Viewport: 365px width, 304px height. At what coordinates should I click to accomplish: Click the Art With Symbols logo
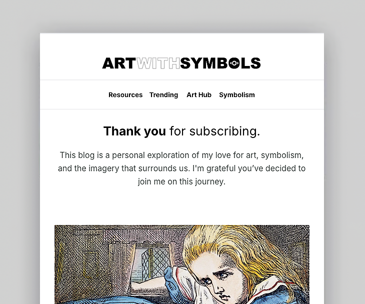click(181, 63)
